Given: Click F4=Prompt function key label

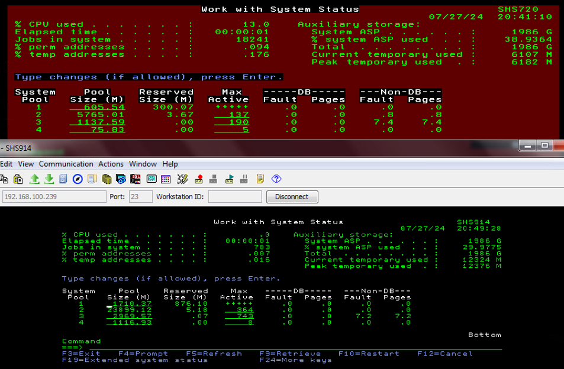Looking at the screenshot, I should [143, 354].
